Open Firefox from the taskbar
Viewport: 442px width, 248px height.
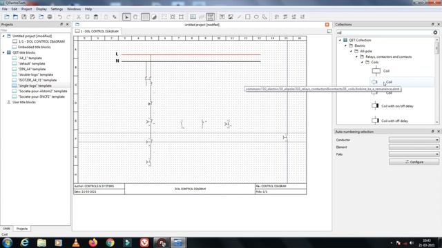93,242
